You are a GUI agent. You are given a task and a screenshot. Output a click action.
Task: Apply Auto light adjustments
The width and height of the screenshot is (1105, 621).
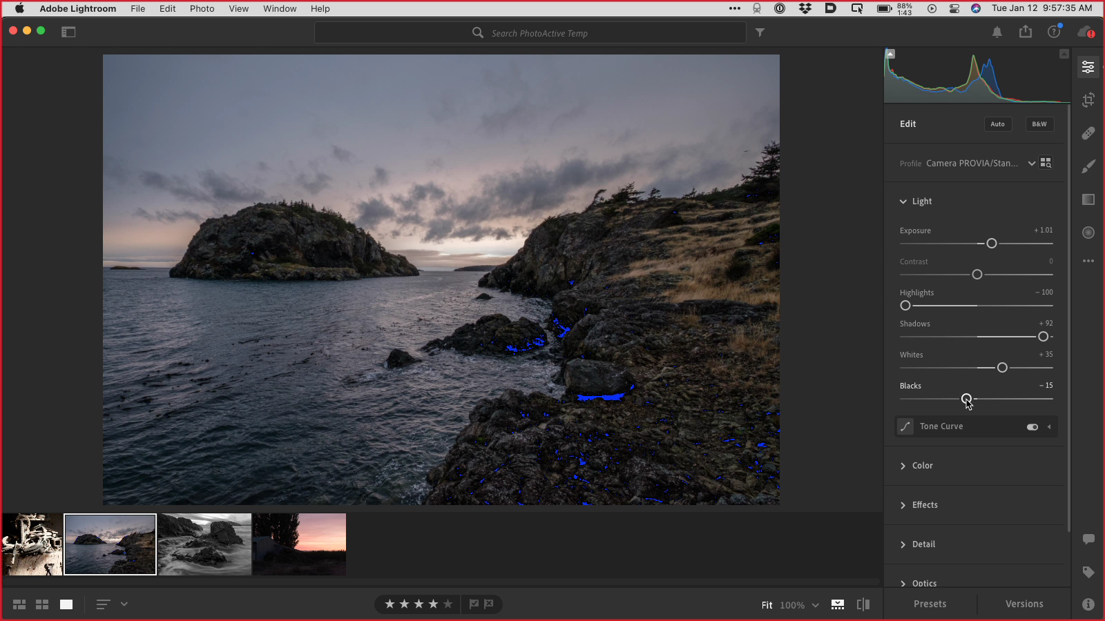tap(998, 124)
